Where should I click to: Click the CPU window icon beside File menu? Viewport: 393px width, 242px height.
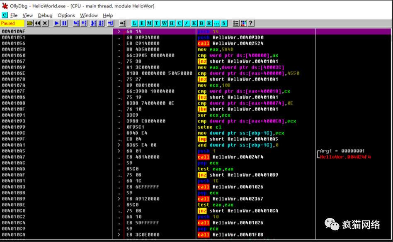[x=5, y=15]
